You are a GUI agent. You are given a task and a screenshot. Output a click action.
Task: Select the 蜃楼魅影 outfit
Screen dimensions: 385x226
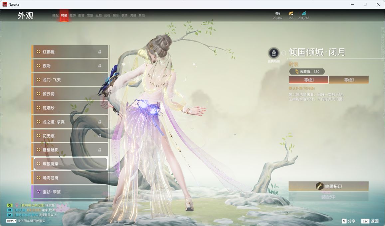tap(70, 150)
